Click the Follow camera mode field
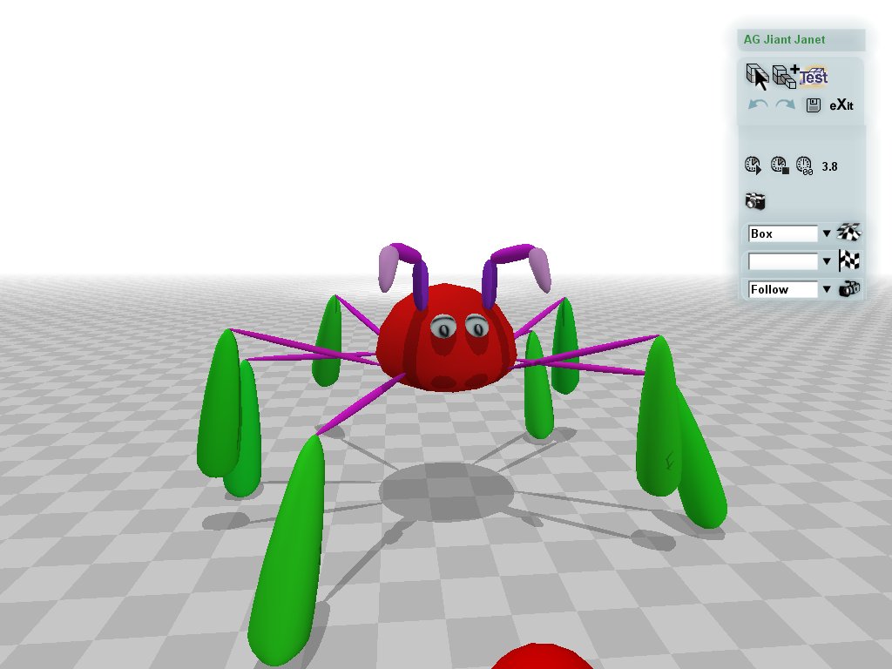Viewport: 892px width, 669px height. (x=782, y=289)
